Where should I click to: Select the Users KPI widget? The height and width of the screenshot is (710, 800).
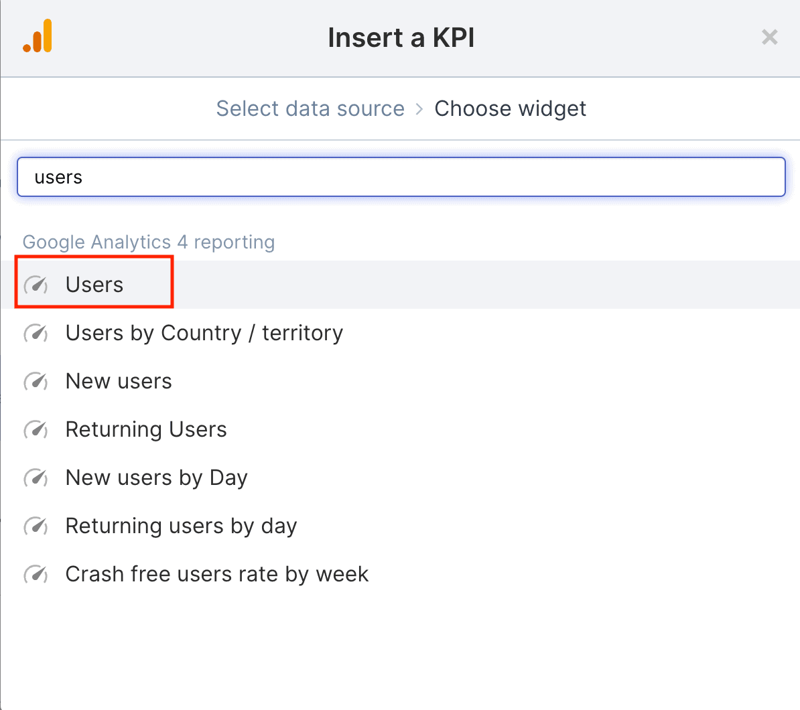[400, 285]
